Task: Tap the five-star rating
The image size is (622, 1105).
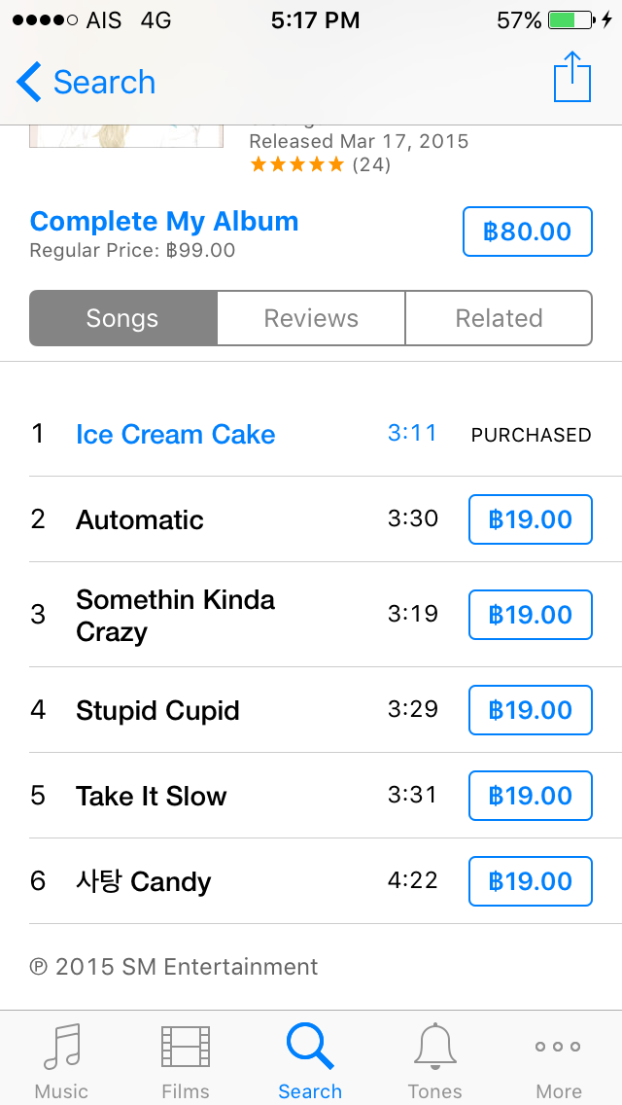Action: (x=297, y=164)
